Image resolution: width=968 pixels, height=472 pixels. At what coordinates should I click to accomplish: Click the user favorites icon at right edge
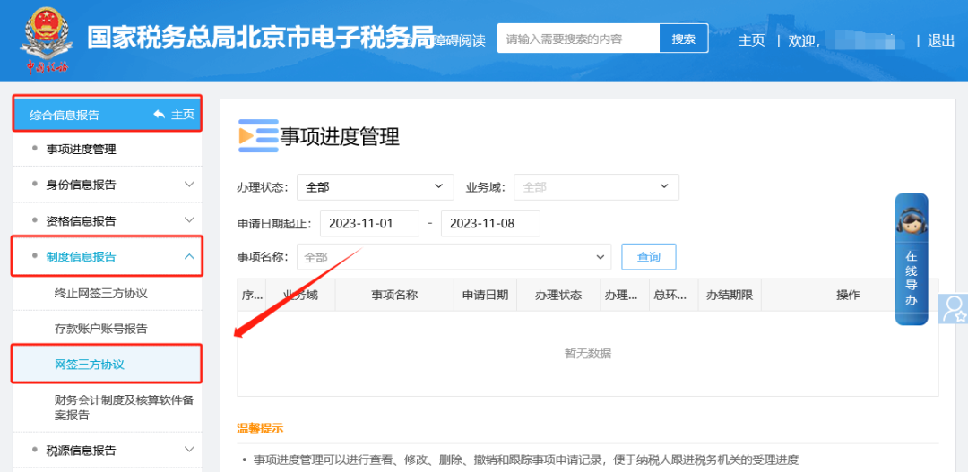(954, 308)
